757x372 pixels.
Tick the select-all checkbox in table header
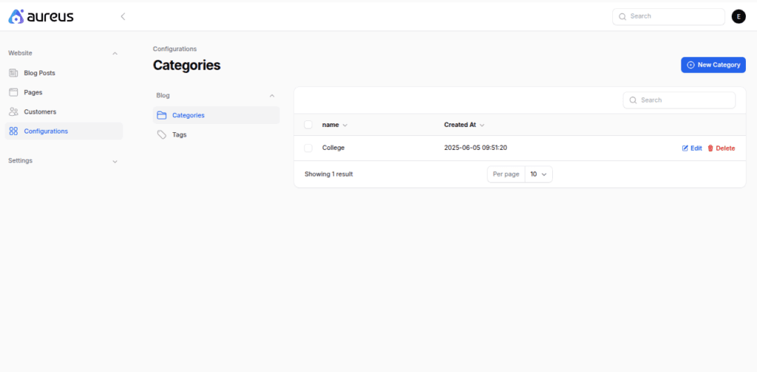pyautogui.click(x=308, y=125)
